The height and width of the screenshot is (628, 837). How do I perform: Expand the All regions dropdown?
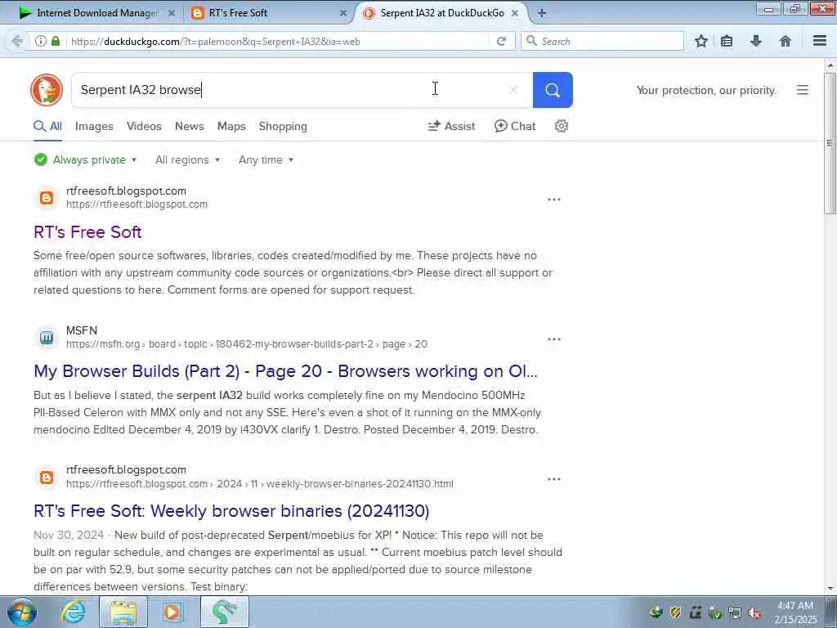[187, 159]
